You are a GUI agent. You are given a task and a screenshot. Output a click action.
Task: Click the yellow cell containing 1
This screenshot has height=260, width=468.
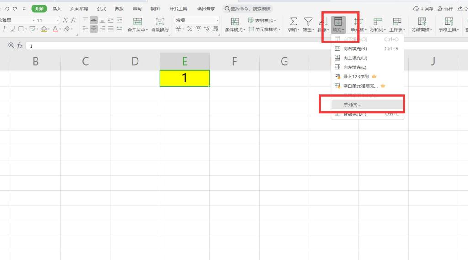(185, 78)
